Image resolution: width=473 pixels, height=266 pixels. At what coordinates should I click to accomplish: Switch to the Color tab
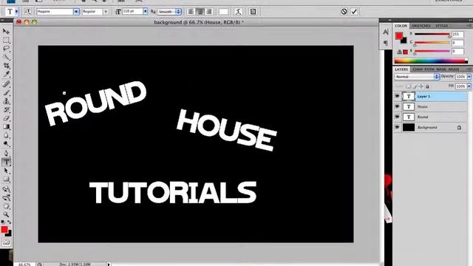coord(401,26)
